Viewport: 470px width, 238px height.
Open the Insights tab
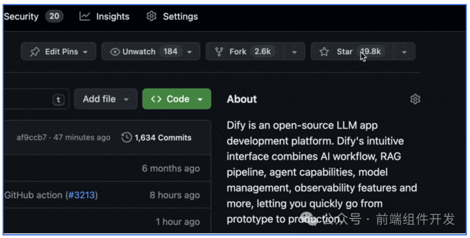(x=104, y=17)
